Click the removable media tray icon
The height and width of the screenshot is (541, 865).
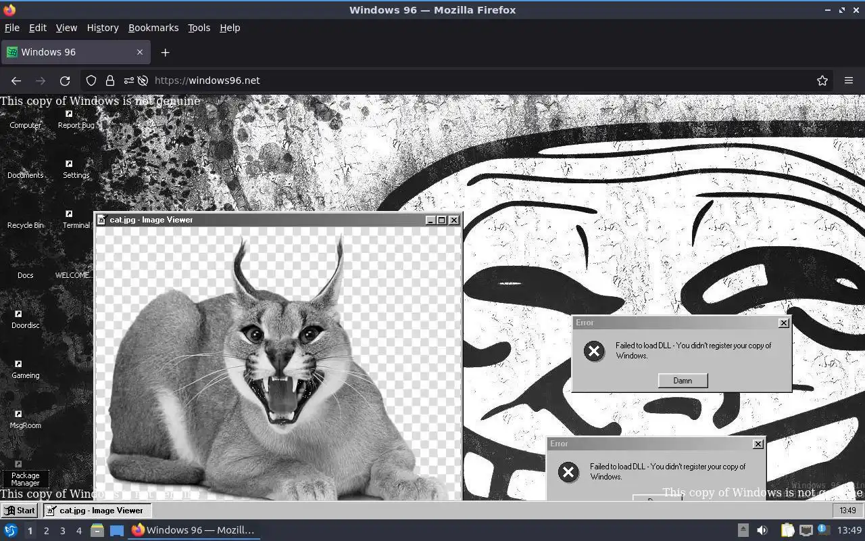pos(743,530)
